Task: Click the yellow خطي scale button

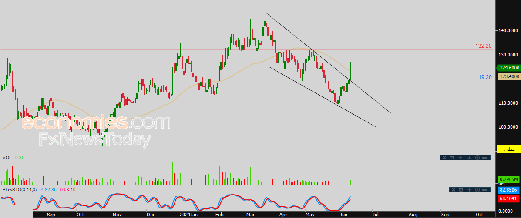Action: (508, 149)
